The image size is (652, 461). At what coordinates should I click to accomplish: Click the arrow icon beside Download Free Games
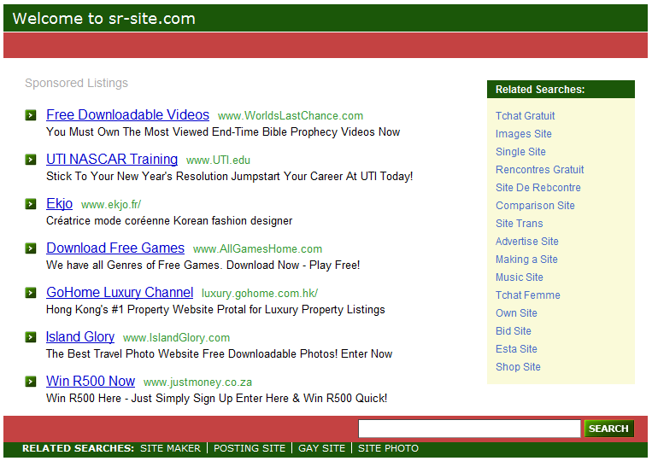point(31,248)
